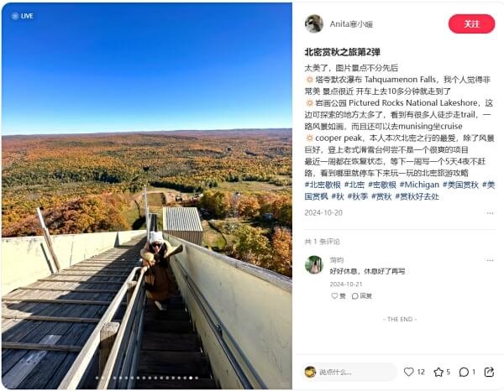
Task: Open commenter's avatar profile
Action: click(x=313, y=265)
